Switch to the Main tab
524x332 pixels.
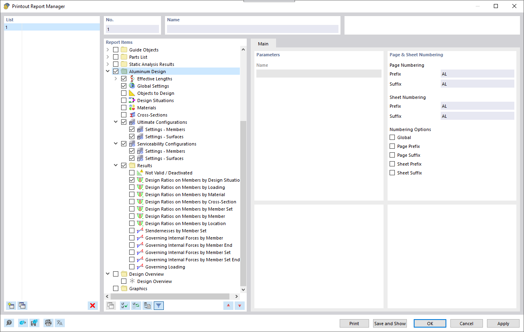click(263, 44)
